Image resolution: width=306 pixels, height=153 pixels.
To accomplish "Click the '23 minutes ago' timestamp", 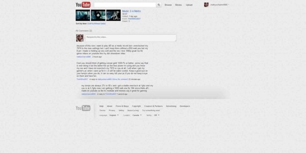I will click(x=134, y=79).
